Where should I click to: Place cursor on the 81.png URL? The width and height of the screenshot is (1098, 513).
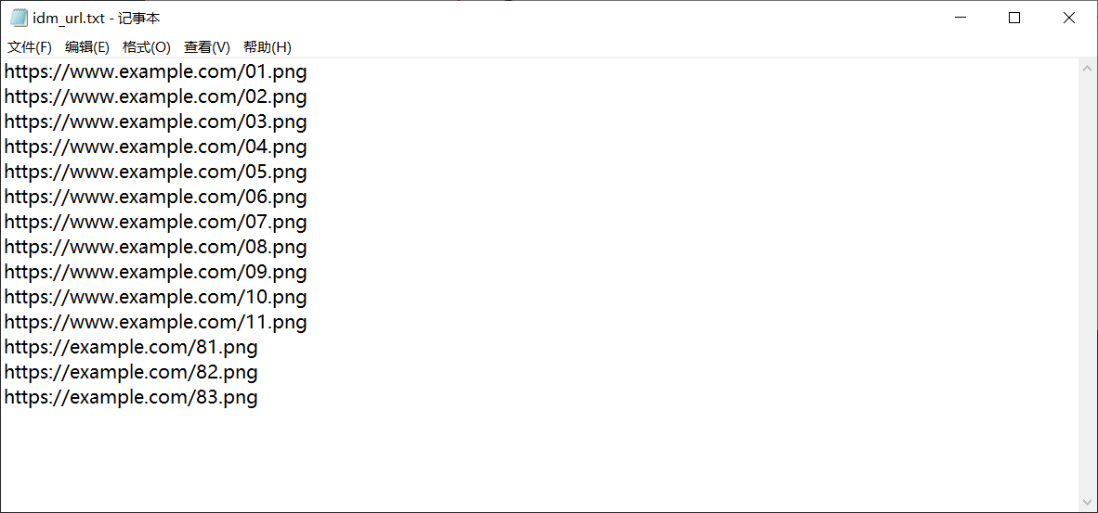pyautogui.click(x=131, y=347)
